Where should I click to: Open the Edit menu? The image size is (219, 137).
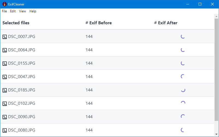(x=13, y=11)
